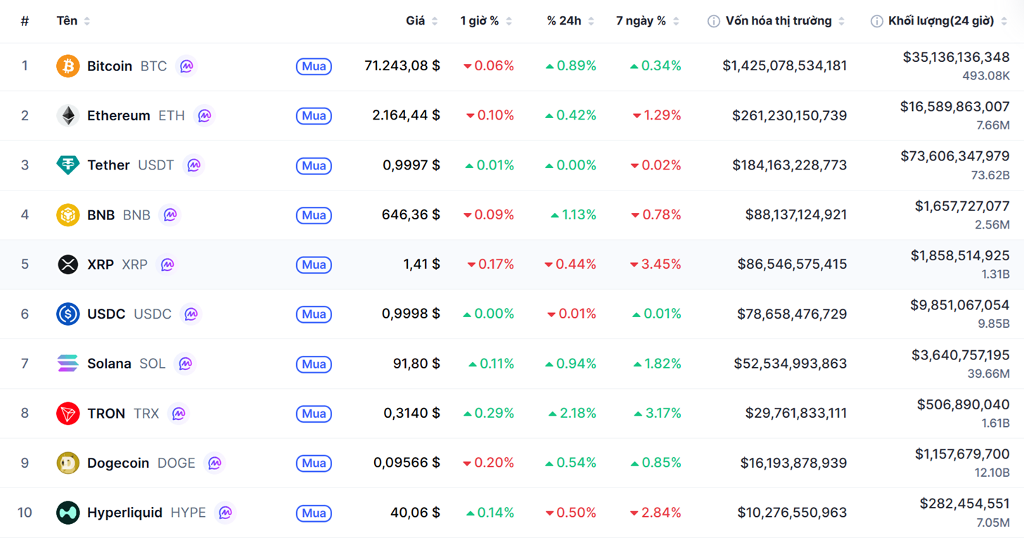
Task: Open the purple chart badge next to ETH
Action: point(204,115)
